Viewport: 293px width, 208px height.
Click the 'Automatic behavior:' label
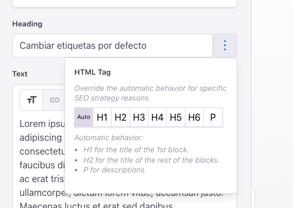coord(109,138)
